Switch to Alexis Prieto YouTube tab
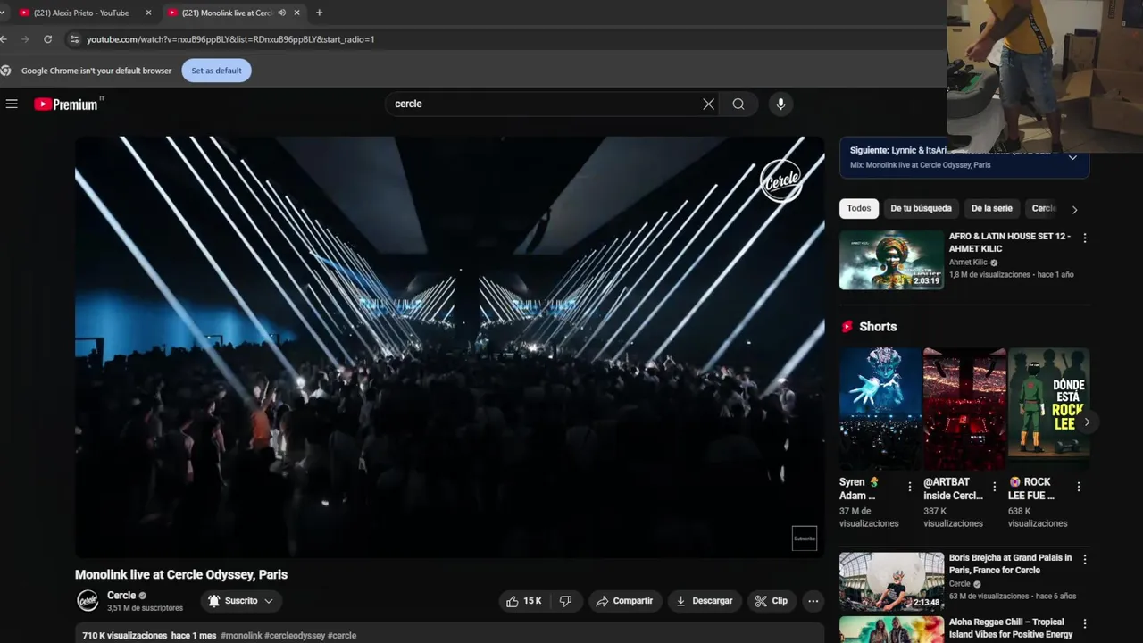This screenshot has width=1143, height=643. point(81,13)
